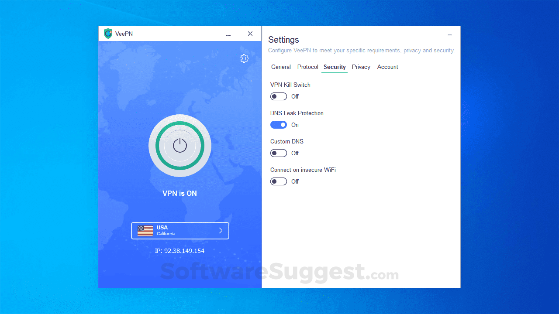Image resolution: width=559 pixels, height=314 pixels.
Task: Open the Protocol settings tab
Action: pyautogui.click(x=307, y=67)
